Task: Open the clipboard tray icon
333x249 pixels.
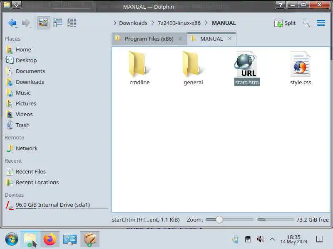Action: (248, 239)
